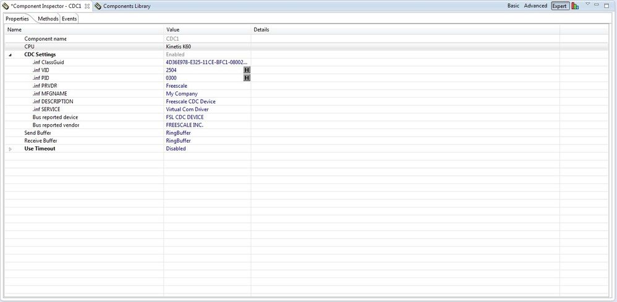This screenshot has height=302, width=617.
Task: Expand the Use Timeout group
Action: [x=11, y=149]
